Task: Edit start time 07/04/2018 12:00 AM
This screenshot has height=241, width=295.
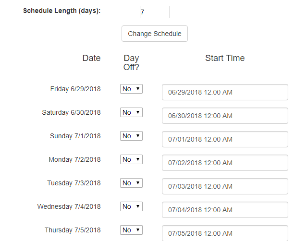Action: [x=225, y=210]
